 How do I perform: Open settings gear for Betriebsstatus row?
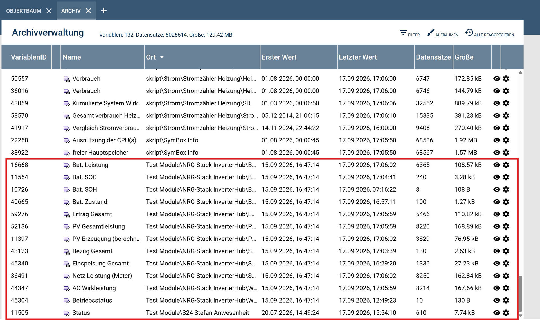click(x=506, y=300)
